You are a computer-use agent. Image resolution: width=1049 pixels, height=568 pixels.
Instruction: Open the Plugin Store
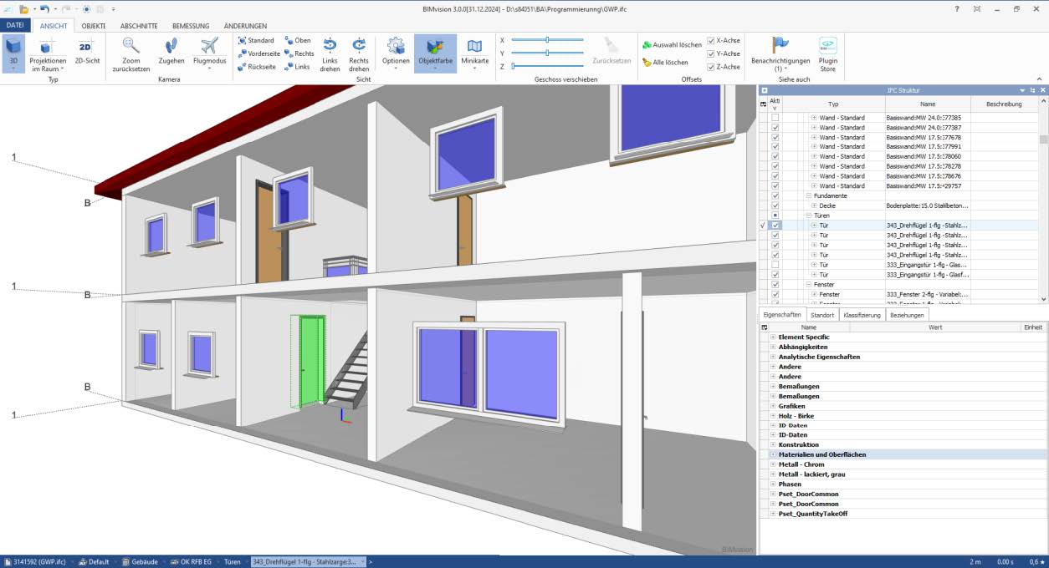coord(828,53)
